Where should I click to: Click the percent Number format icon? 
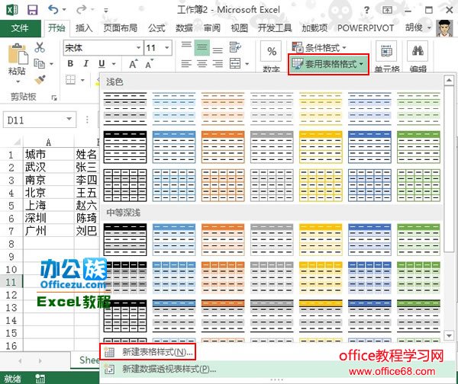pos(271,51)
